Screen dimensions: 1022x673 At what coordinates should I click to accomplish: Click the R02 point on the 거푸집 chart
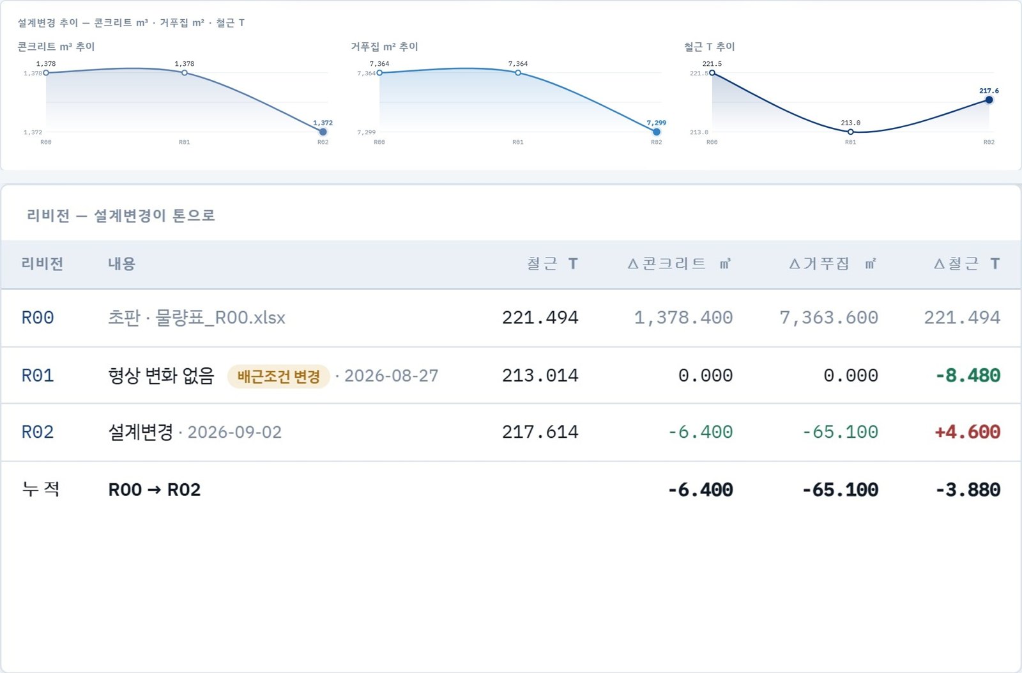(x=657, y=132)
